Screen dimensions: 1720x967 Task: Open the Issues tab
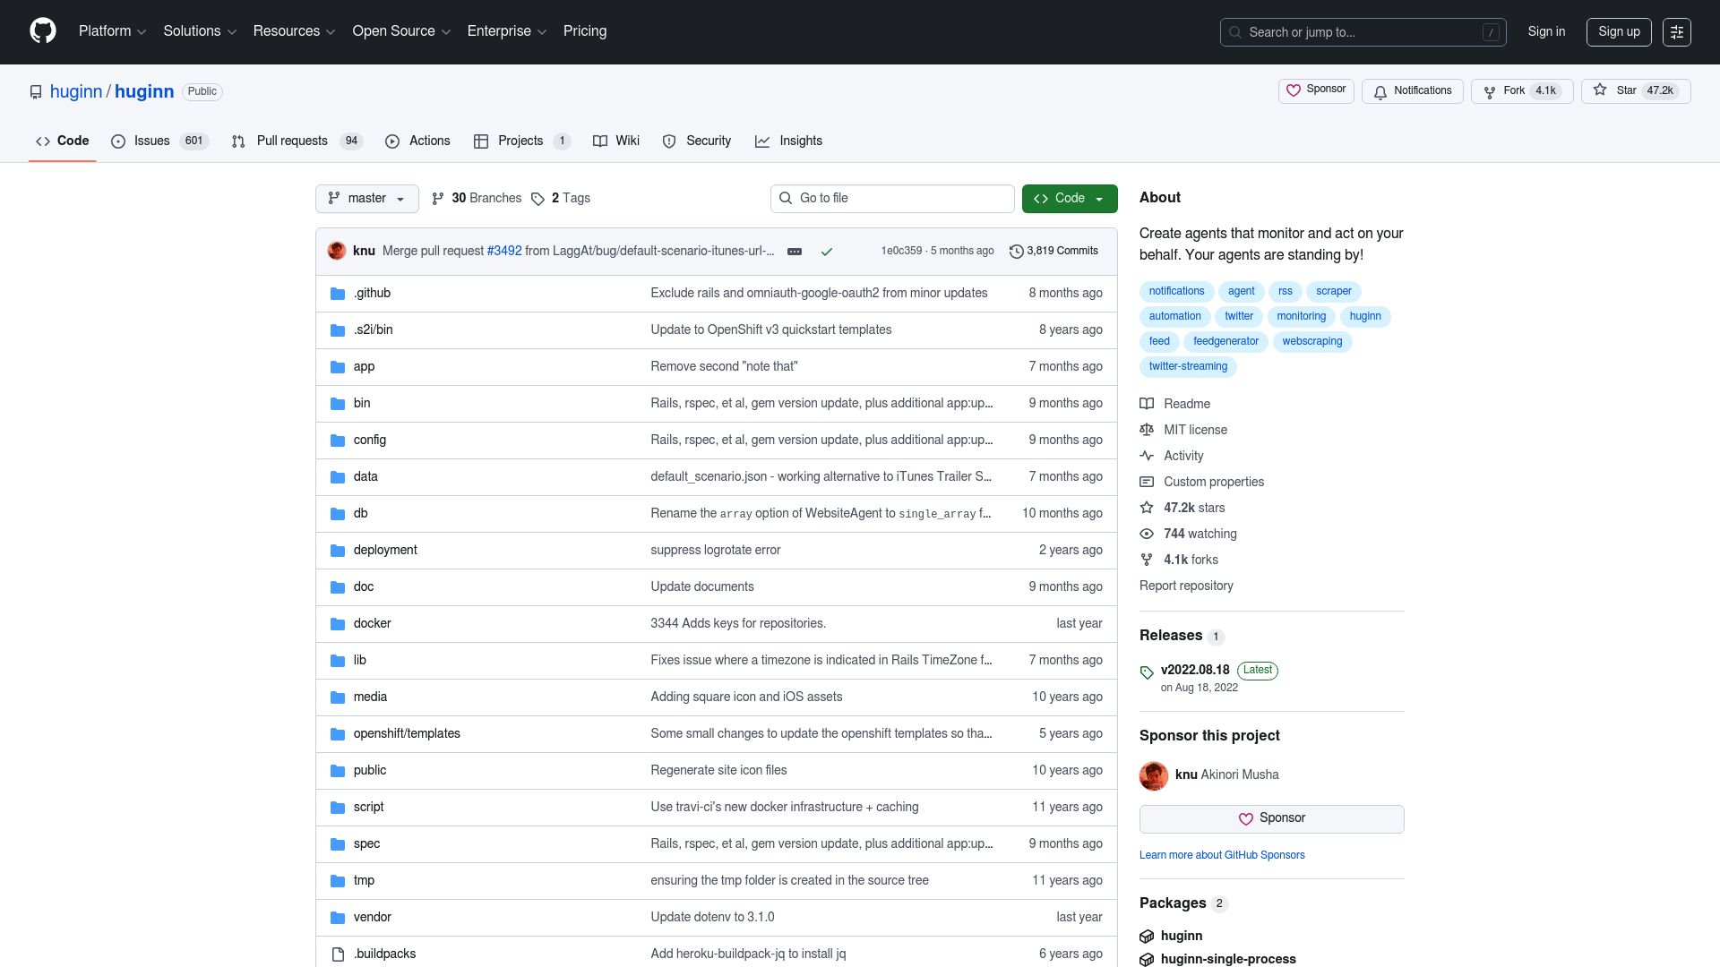pos(159,141)
